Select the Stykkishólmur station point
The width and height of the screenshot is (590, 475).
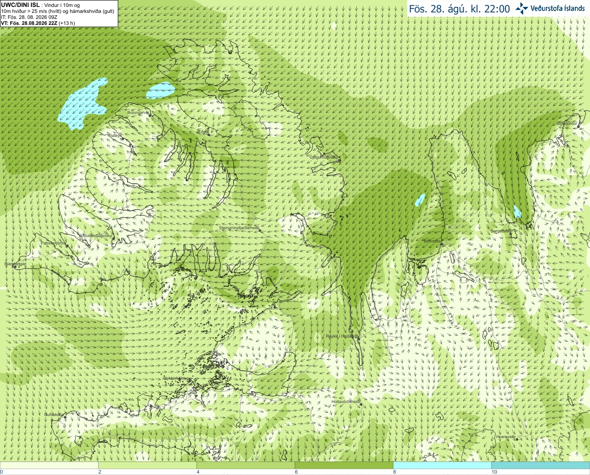tap(189, 380)
